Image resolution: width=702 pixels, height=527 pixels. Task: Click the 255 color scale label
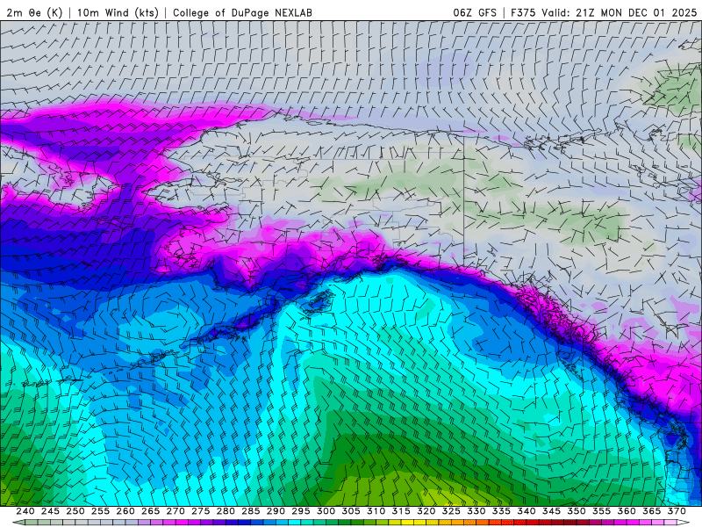(100, 511)
